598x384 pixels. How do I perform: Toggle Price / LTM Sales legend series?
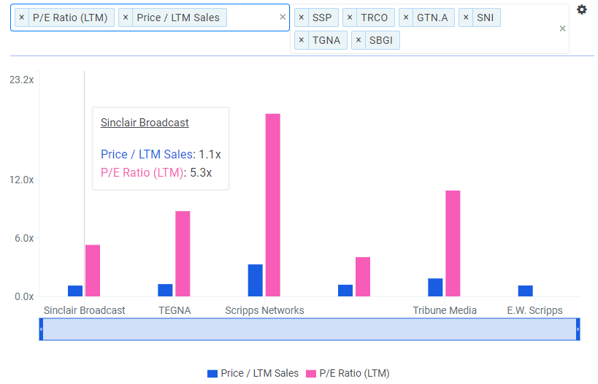click(x=253, y=373)
